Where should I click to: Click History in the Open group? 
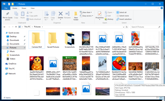pyautogui.click(x=109, y=19)
